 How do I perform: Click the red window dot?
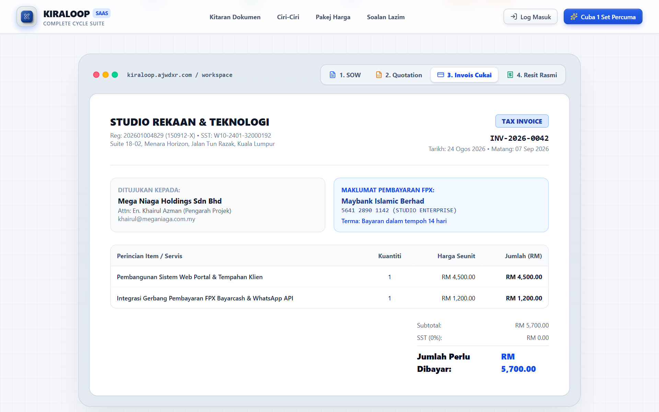(x=96, y=75)
